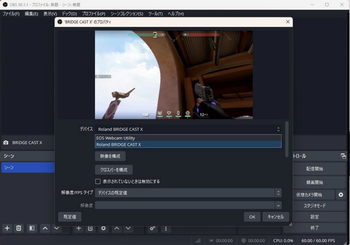Maximize the OBS main window
350x245 pixels.
(327, 4)
